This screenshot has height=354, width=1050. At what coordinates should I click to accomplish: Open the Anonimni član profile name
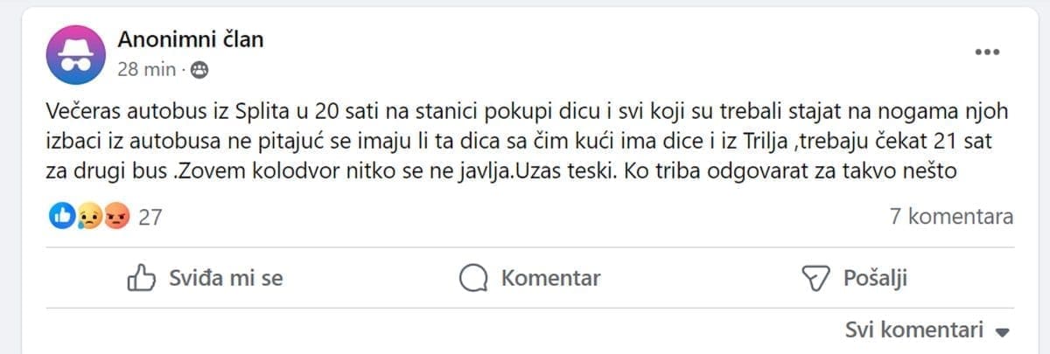point(190,39)
